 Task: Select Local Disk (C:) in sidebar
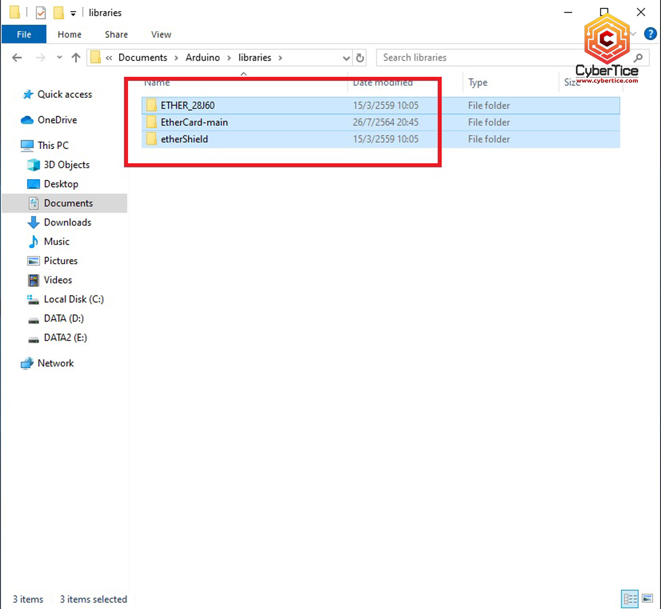pyautogui.click(x=74, y=299)
